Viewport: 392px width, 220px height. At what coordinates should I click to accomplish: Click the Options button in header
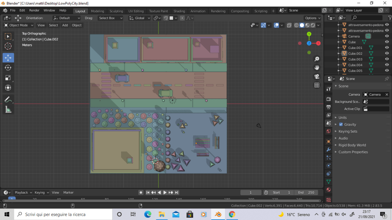[313, 18]
